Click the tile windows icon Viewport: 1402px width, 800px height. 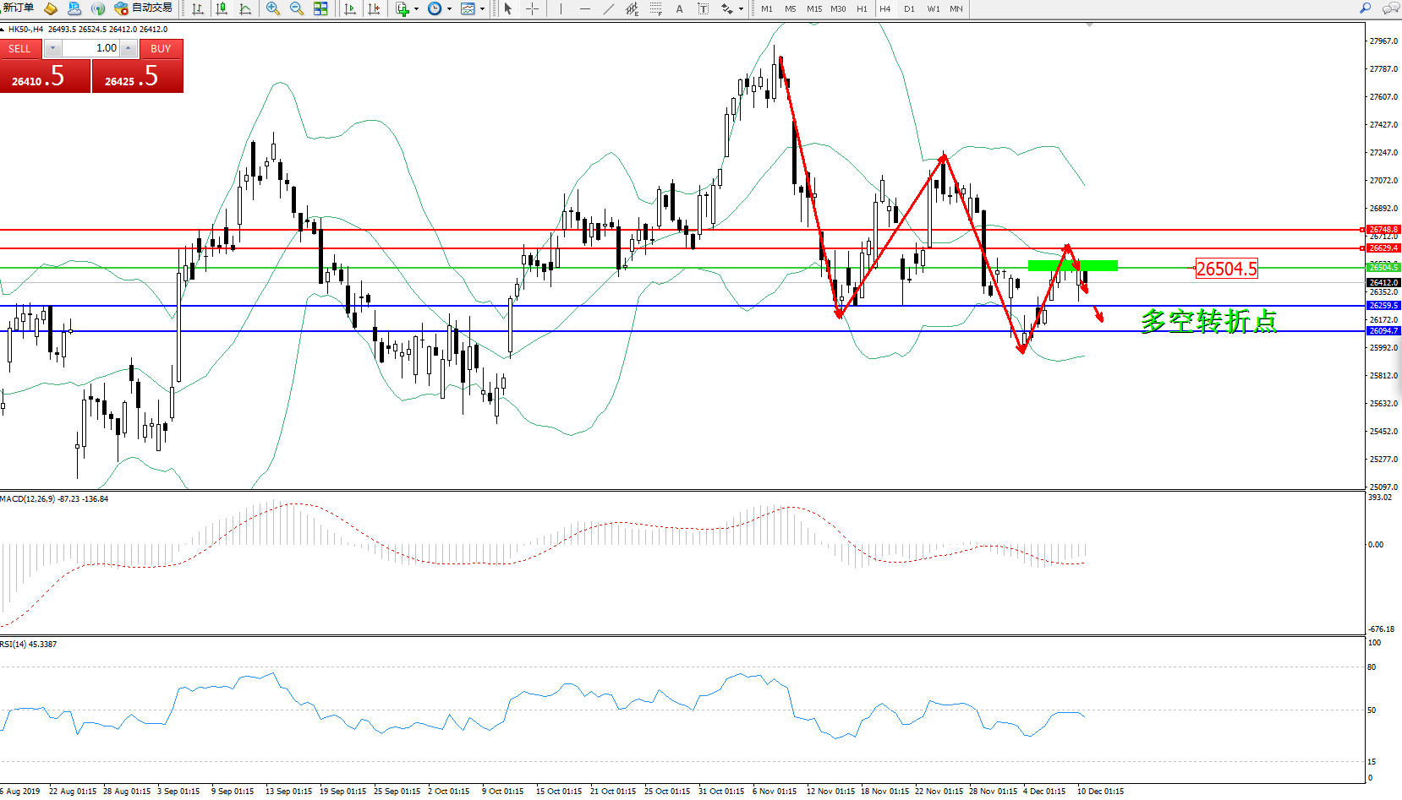tap(320, 8)
